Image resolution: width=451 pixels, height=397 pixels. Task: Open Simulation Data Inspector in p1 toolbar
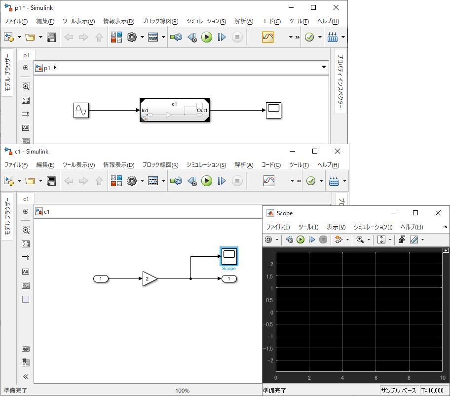coord(268,37)
